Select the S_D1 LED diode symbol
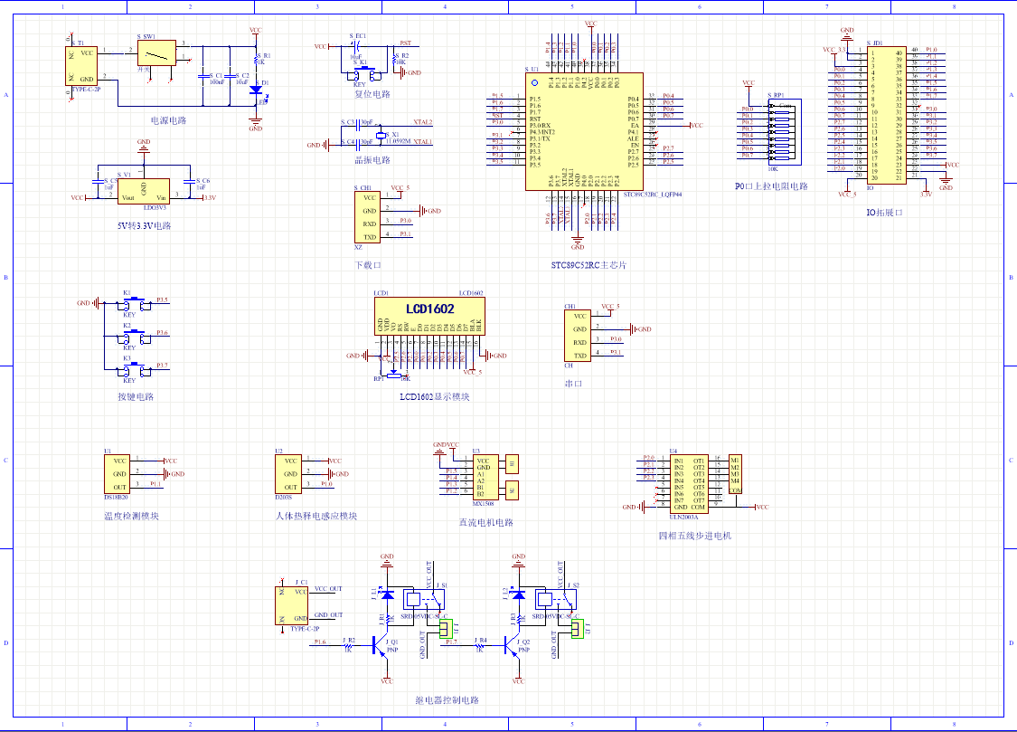This screenshot has width=1017, height=732. tap(256, 90)
